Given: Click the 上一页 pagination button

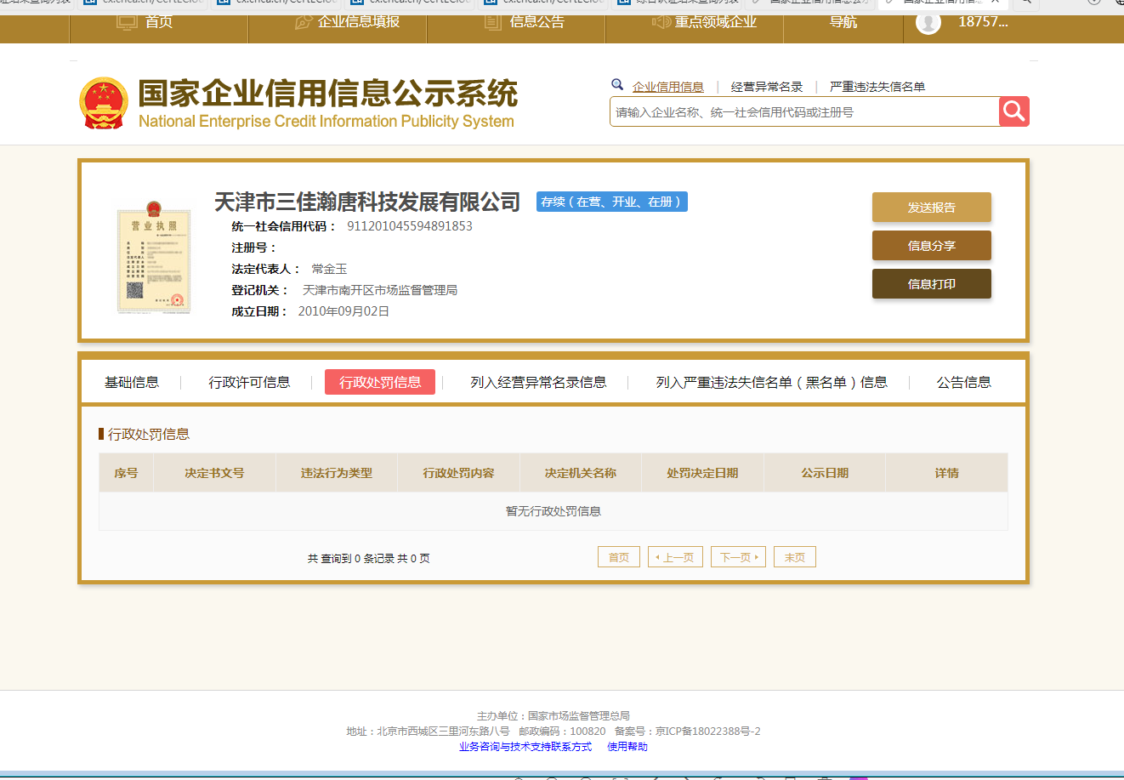Looking at the screenshot, I should 675,557.
